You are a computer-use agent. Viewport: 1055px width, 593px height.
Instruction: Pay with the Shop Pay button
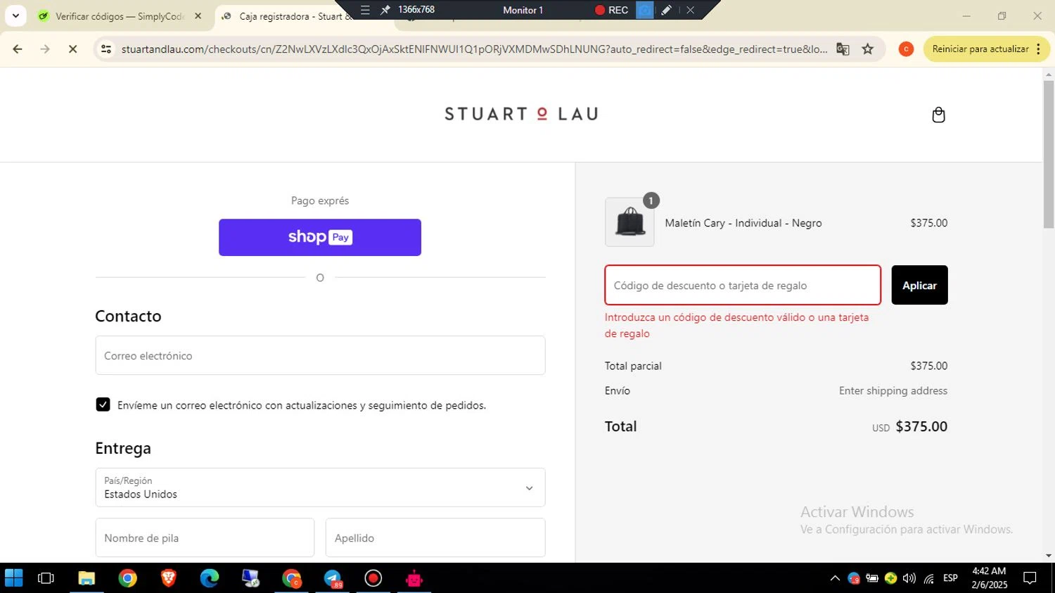pyautogui.click(x=320, y=237)
